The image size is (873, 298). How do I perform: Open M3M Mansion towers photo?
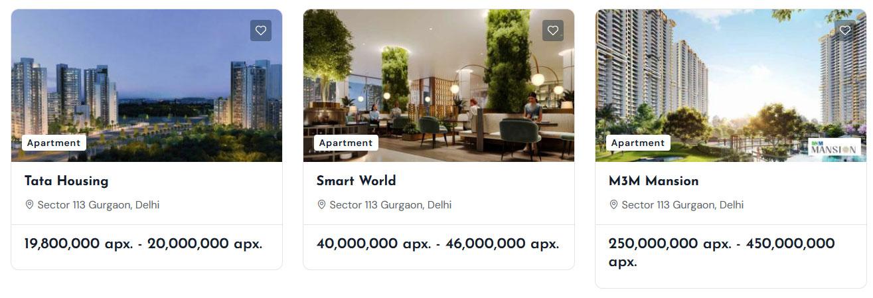[731, 86]
